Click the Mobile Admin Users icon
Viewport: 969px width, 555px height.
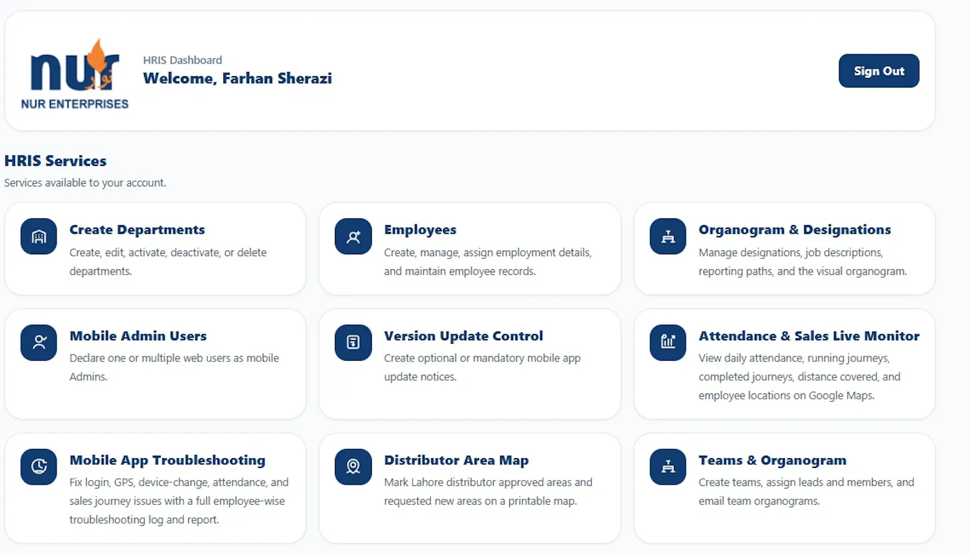39,343
